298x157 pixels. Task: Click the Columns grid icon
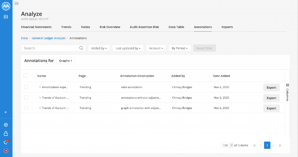point(287,85)
